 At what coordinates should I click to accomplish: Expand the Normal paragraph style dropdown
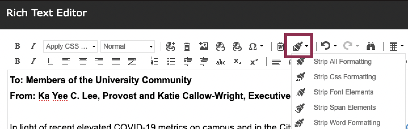[127, 46]
